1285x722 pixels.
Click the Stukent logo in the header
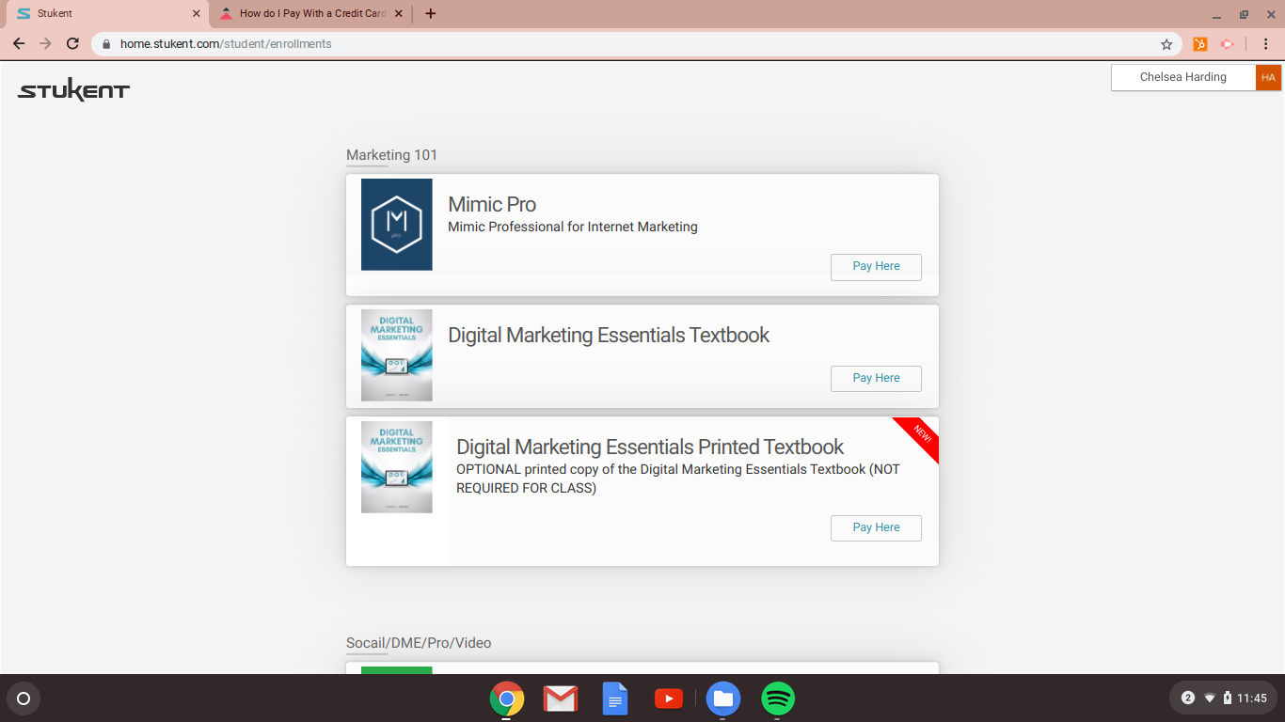coord(73,90)
